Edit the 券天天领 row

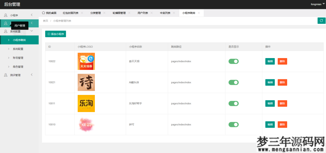pyautogui.click(x=270, y=61)
